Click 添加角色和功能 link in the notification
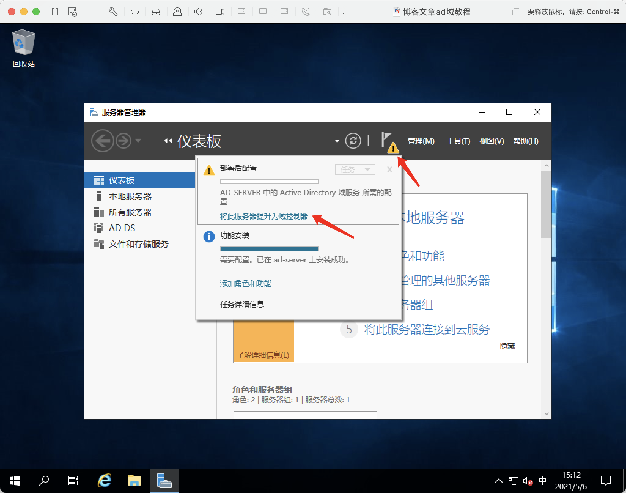The image size is (626, 493). pos(245,284)
